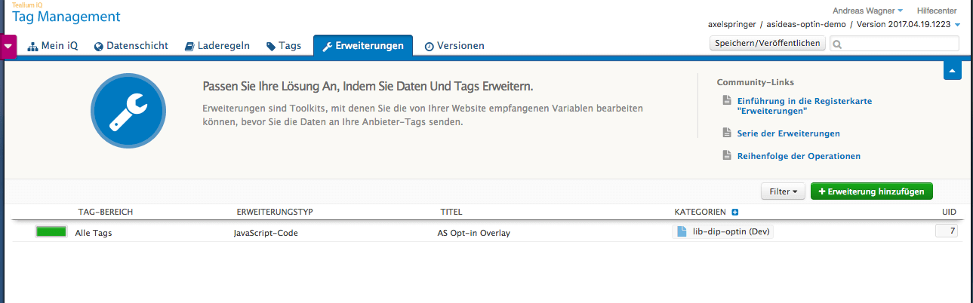Click the Tealium iQ Tag Management logo
973x303 pixels.
[66, 13]
